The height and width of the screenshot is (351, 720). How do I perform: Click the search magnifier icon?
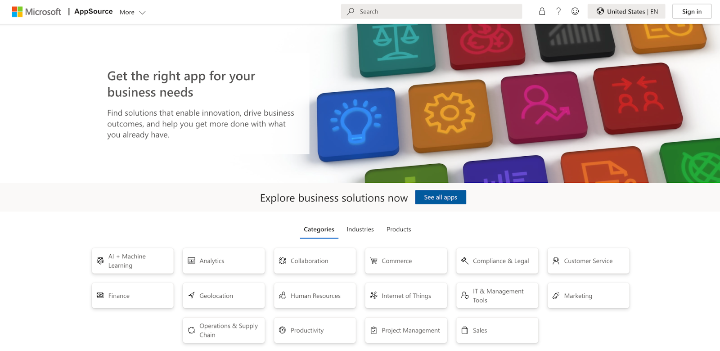350,12
